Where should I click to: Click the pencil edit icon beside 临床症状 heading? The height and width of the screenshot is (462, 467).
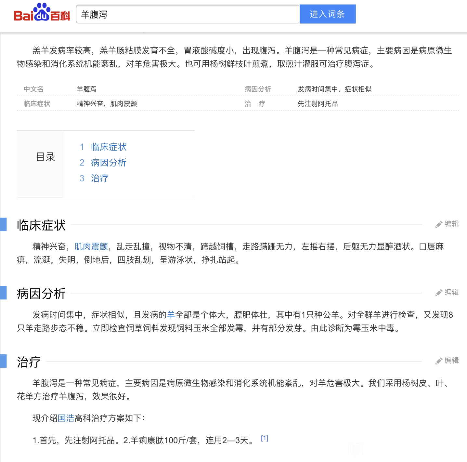(439, 224)
